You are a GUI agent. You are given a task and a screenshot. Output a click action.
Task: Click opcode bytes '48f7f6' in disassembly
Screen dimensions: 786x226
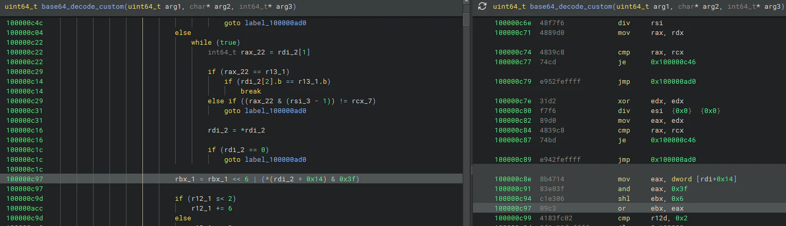[x=552, y=23]
